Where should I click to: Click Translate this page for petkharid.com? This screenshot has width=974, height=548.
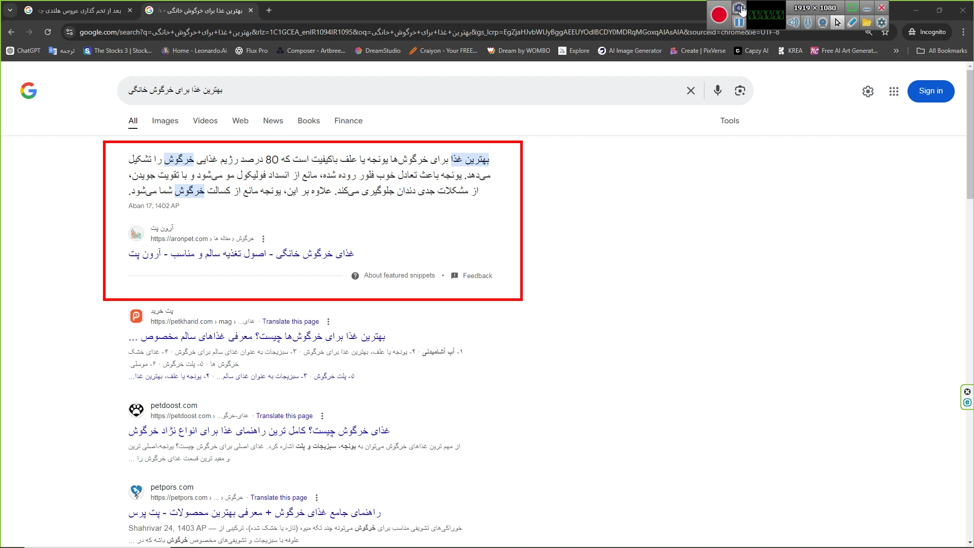[290, 322]
